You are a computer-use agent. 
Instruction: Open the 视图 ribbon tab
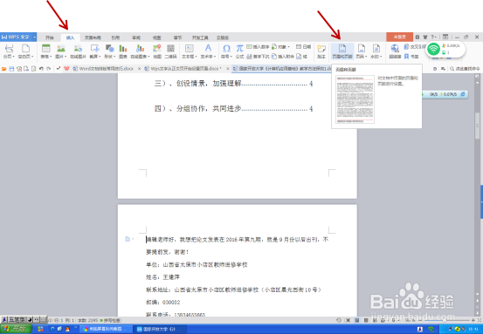157,37
